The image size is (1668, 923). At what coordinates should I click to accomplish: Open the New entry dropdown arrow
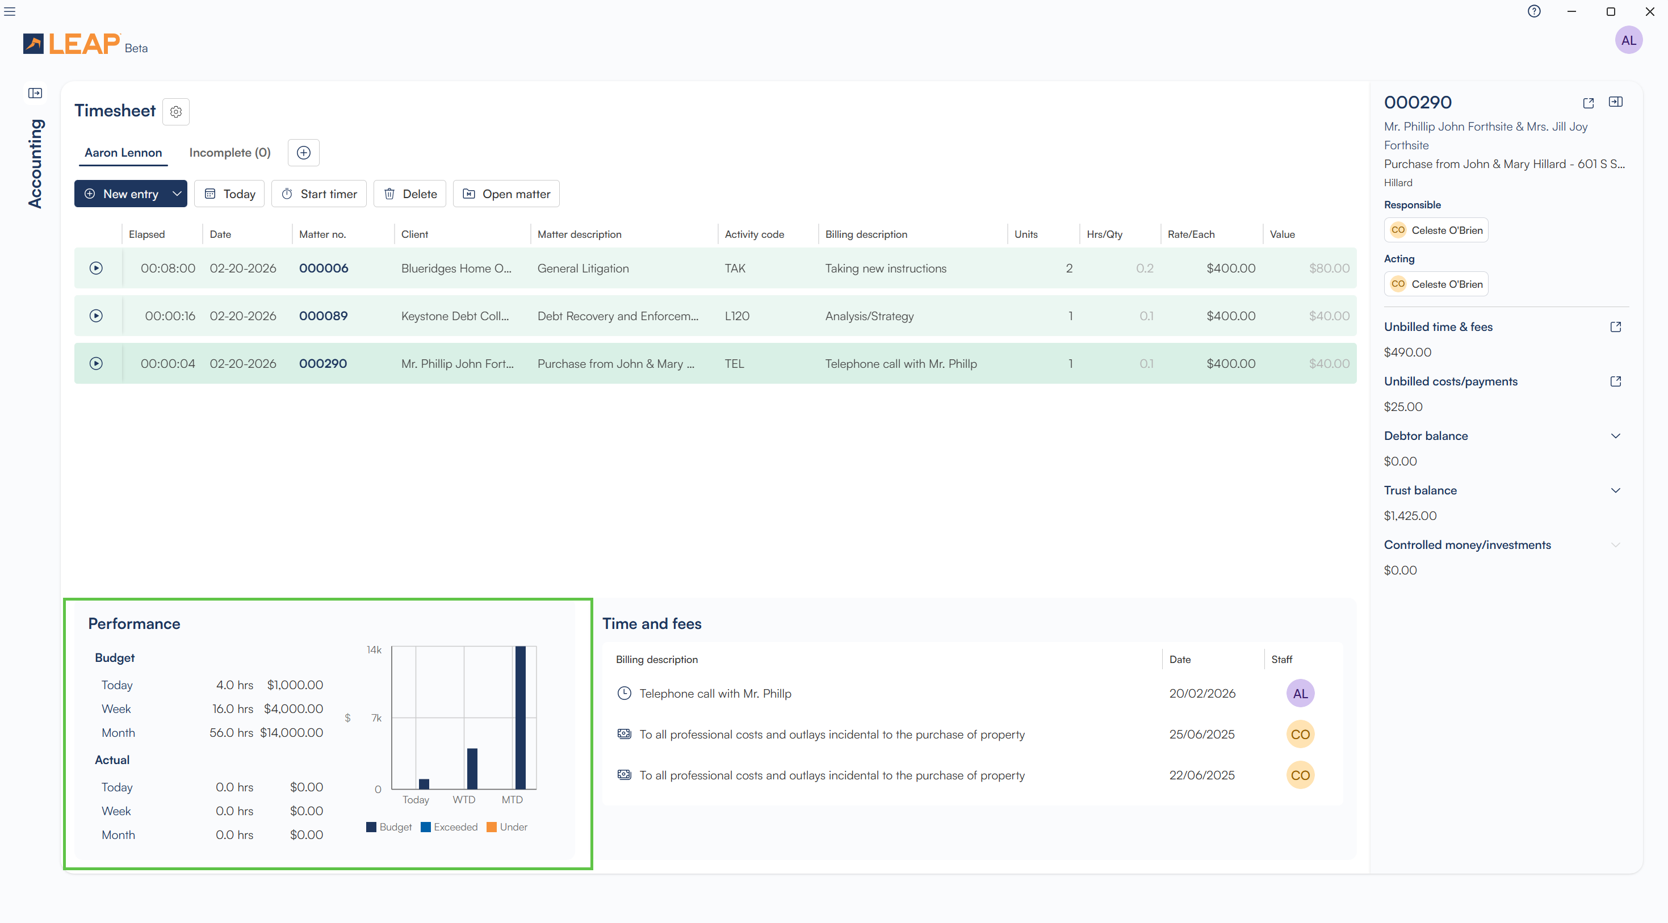tap(176, 194)
